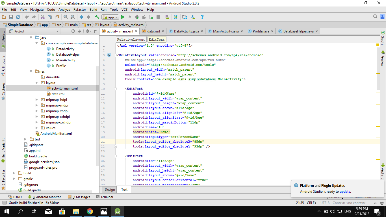Select the Debug 'app' bug icon
The image size is (386, 217).
pos(137,17)
